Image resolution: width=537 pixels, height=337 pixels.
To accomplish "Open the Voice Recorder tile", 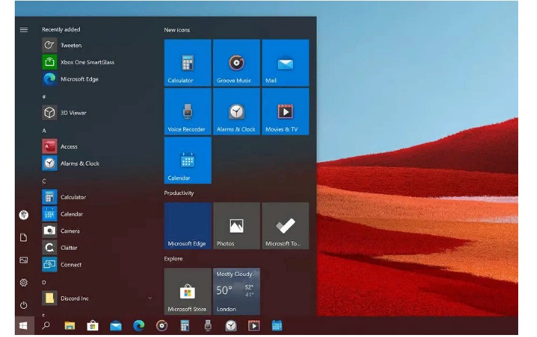I will 187,112.
